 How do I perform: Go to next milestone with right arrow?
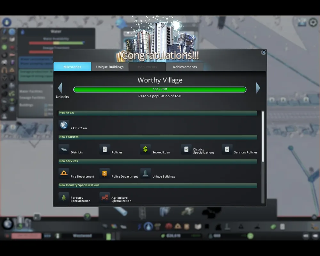tap(258, 88)
